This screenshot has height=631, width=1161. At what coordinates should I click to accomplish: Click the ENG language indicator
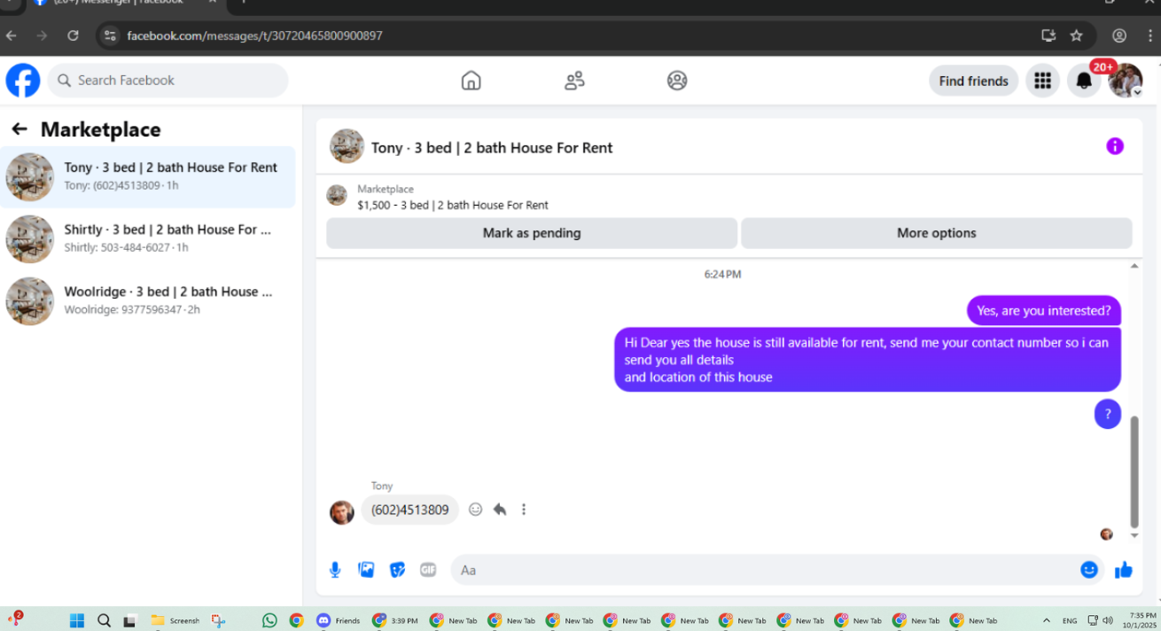click(1070, 620)
